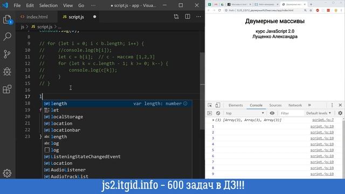Select the capitalized 'Location' suggestion
Image resolution: width=345 pixels, height=194 pixels.
tap(117, 163)
